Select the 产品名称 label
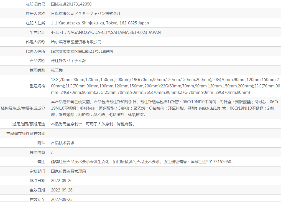 pyautogui.click(x=37, y=61)
